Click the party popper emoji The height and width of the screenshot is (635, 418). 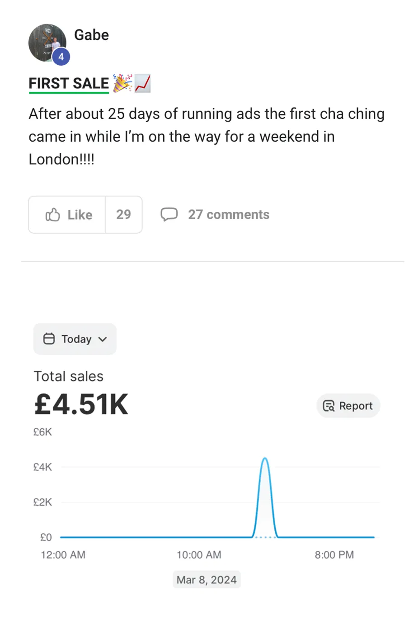122,83
